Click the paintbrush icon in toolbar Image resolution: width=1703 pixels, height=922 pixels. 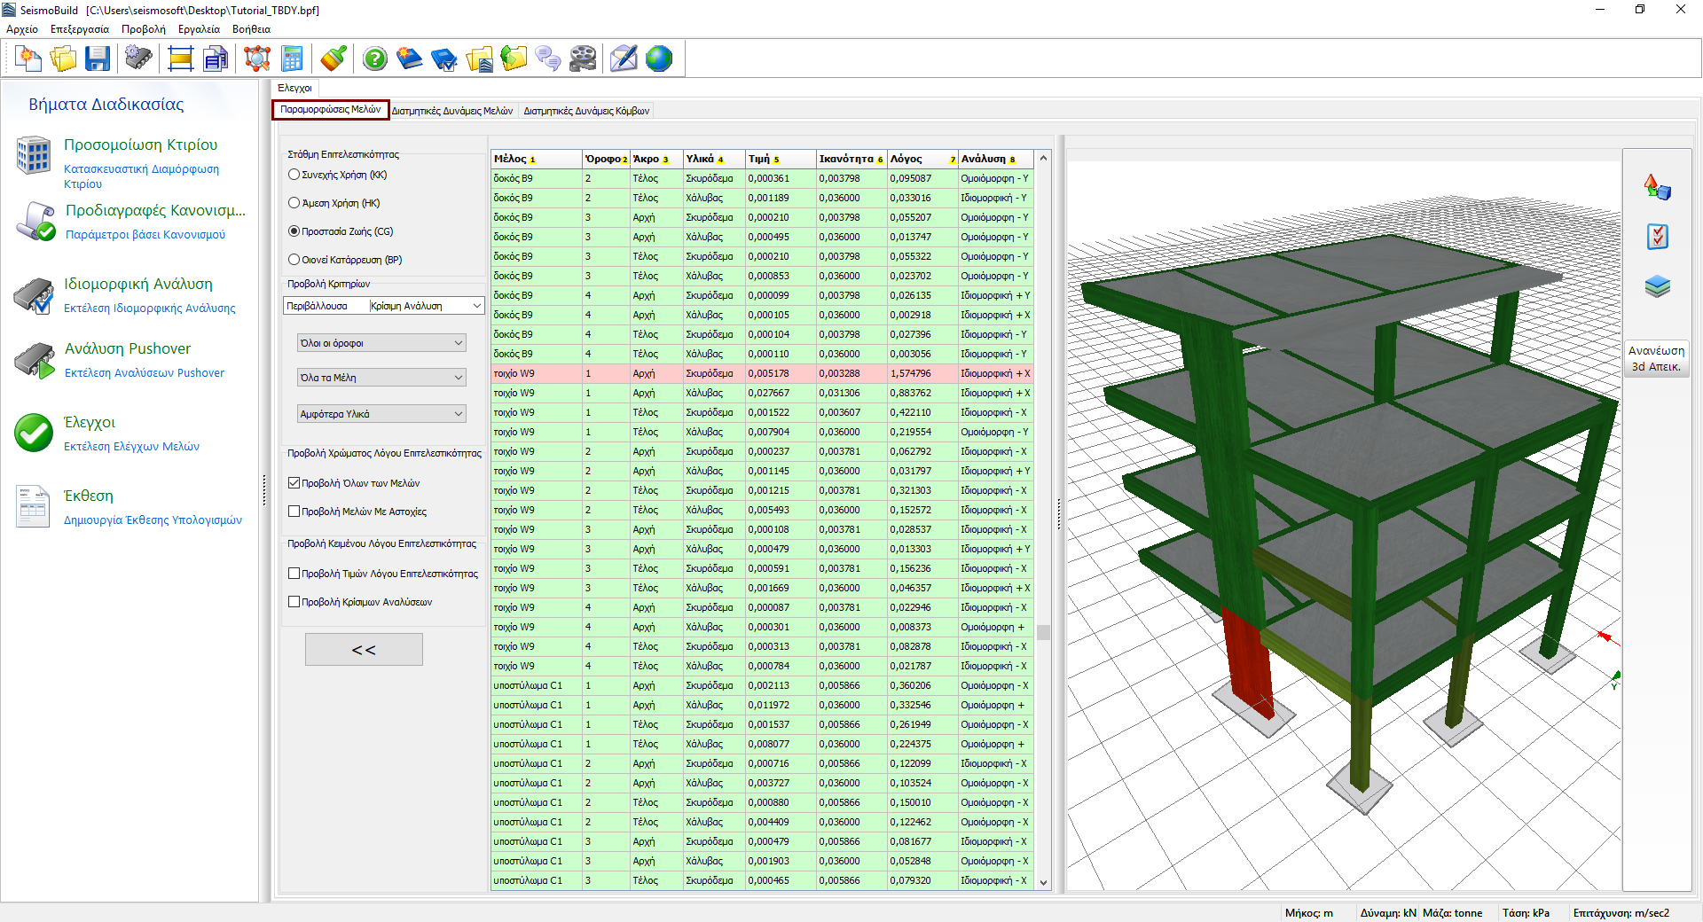pyautogui.click(x=333, y=59)
